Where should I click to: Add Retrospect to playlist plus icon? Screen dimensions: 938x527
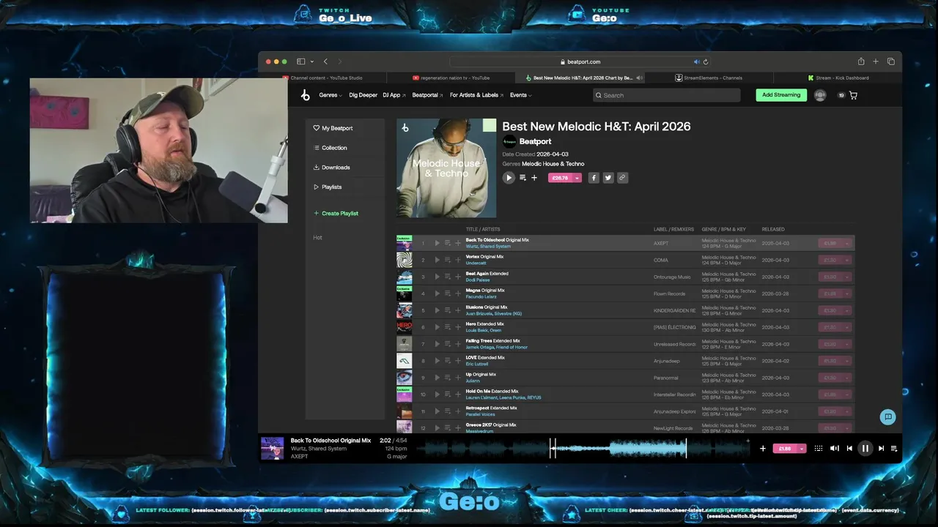click(458, 411)
